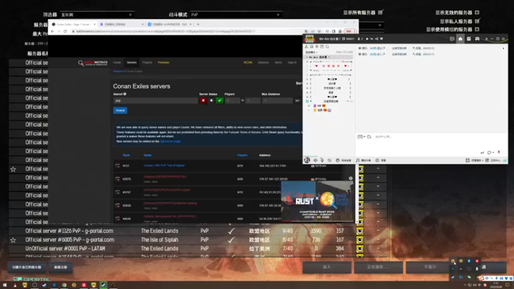
Task: Click the favorite star in chat title bar
Action: [x=367, y=39]
